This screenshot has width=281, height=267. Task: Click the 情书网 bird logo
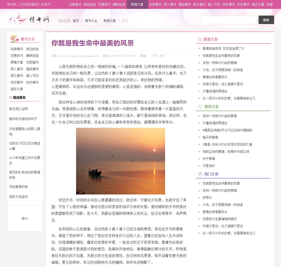(x=28, y=20)
